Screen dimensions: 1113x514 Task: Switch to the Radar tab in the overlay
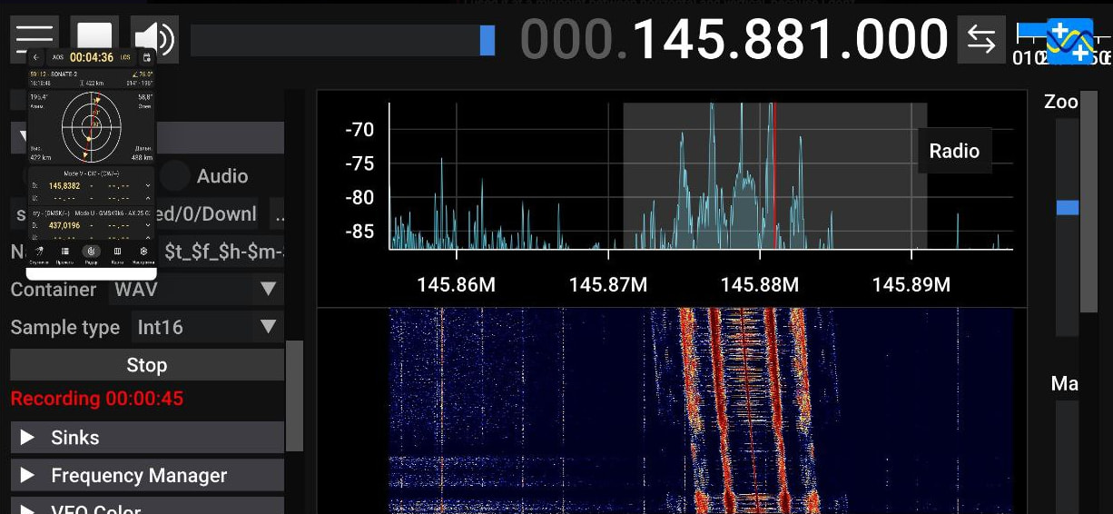[x=91, y=252]
